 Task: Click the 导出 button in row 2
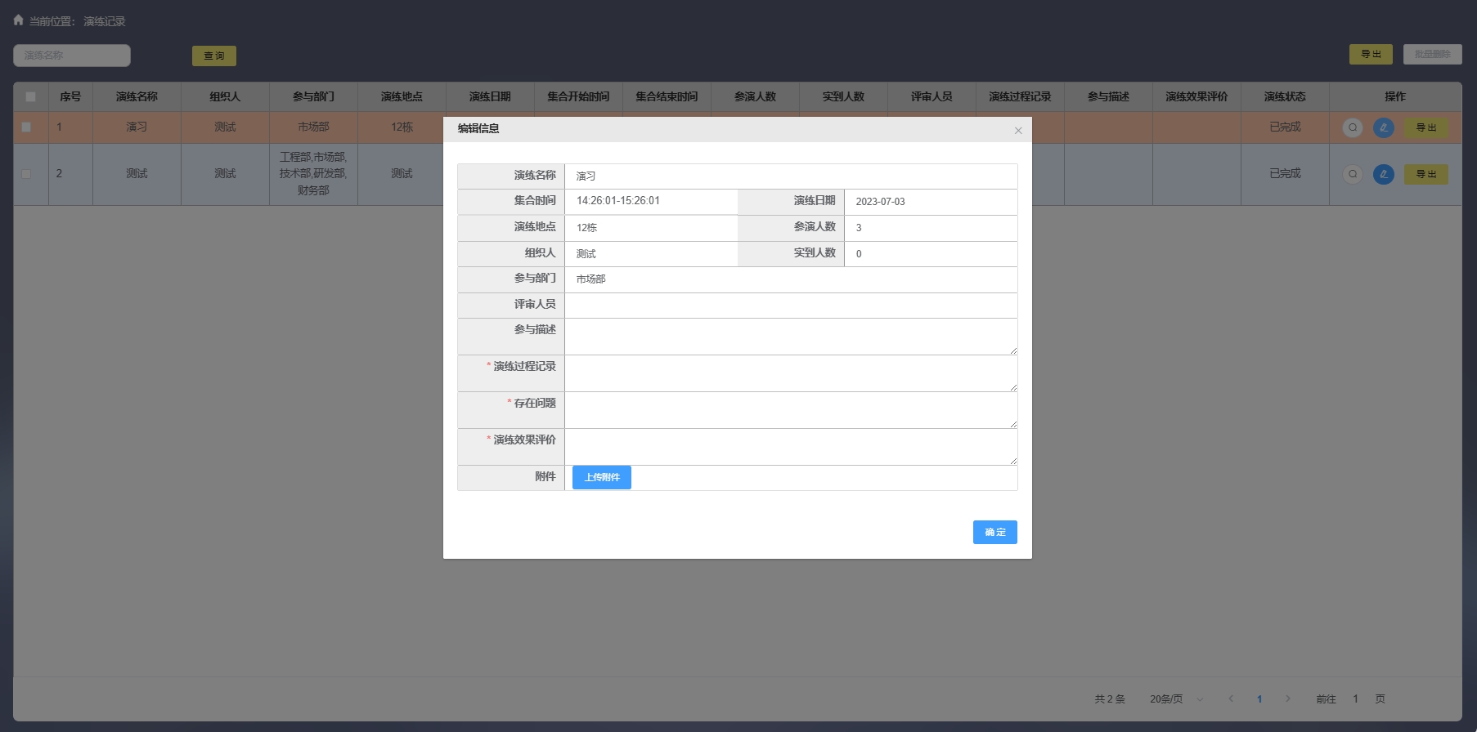(1425, 174)
